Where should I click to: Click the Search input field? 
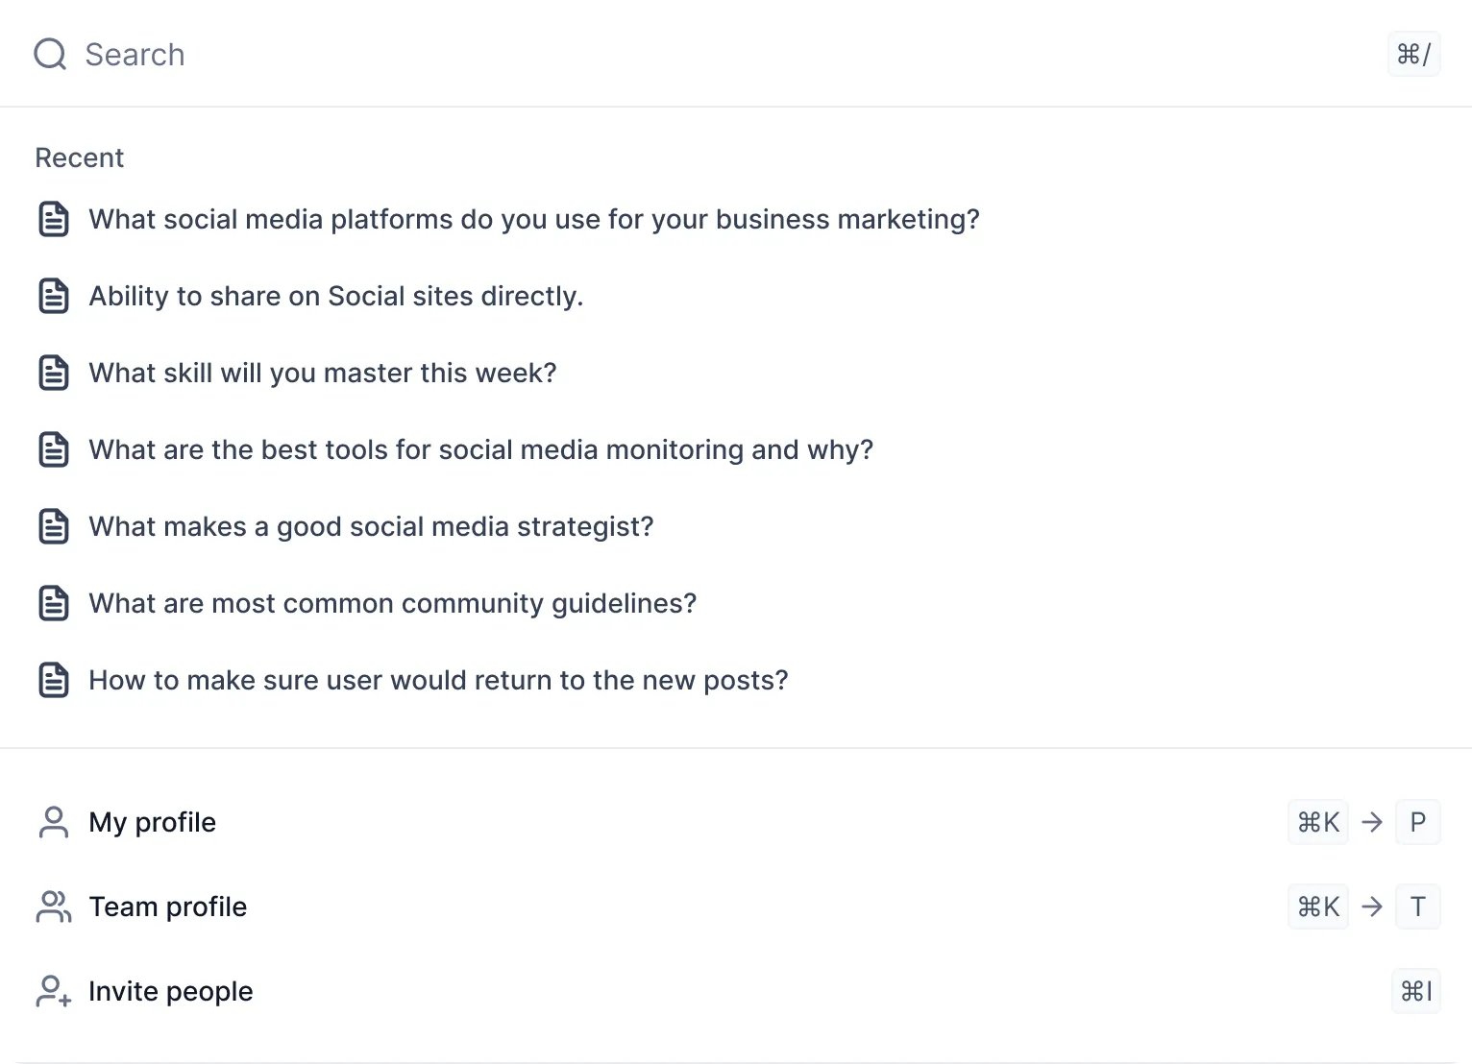tap(673, 55)
